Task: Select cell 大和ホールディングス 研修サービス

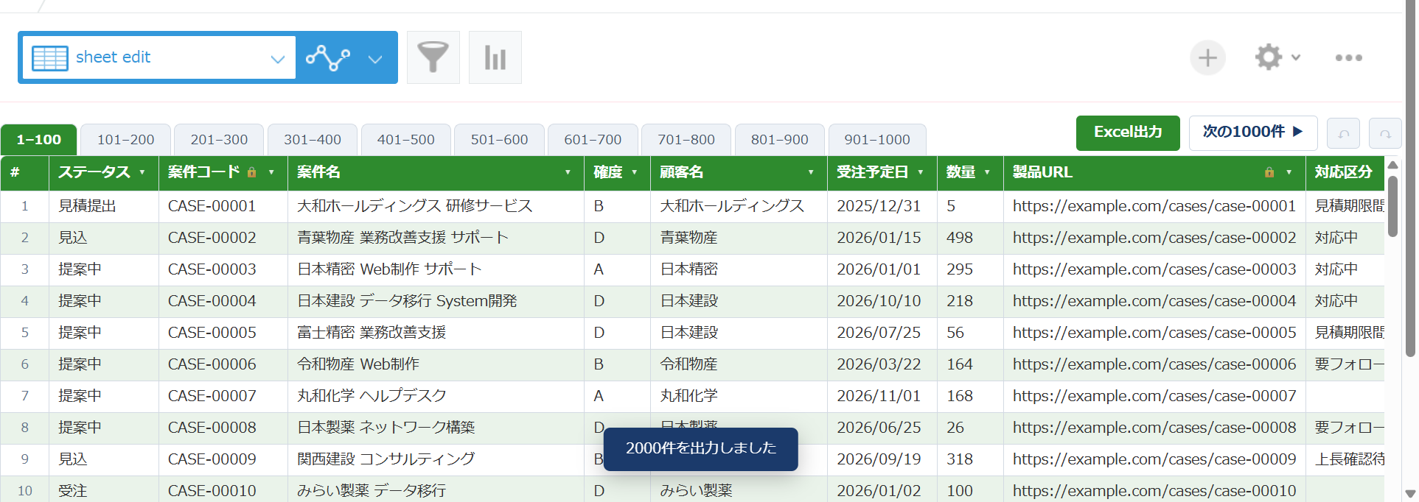Action: coord(436,206)
